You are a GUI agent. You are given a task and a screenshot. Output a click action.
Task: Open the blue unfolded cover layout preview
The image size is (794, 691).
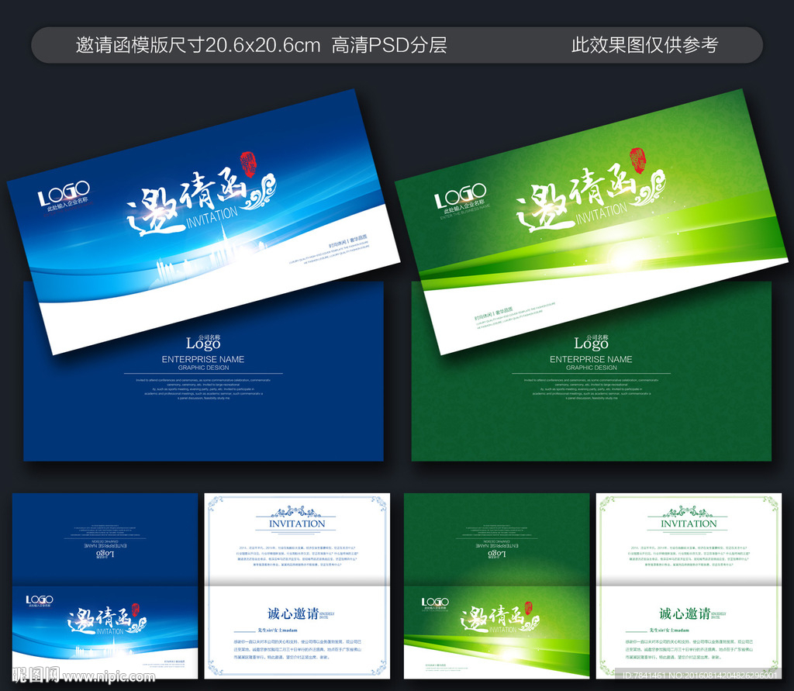[x=105, y=586]
